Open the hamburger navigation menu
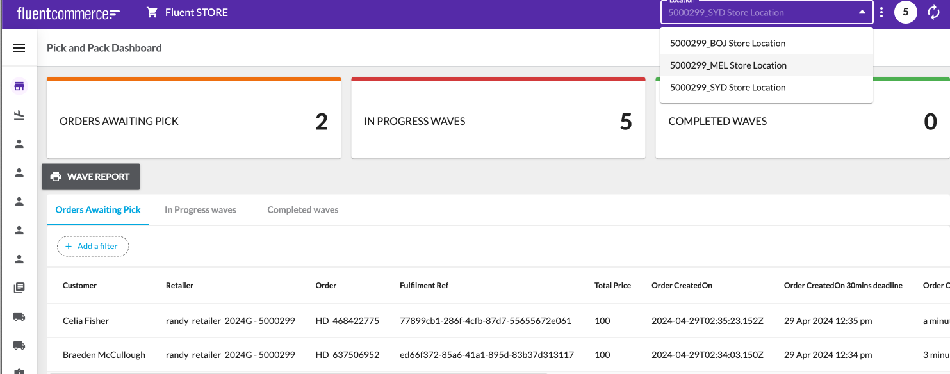Screen dimensions: 950x374 (x=19, y=48)
